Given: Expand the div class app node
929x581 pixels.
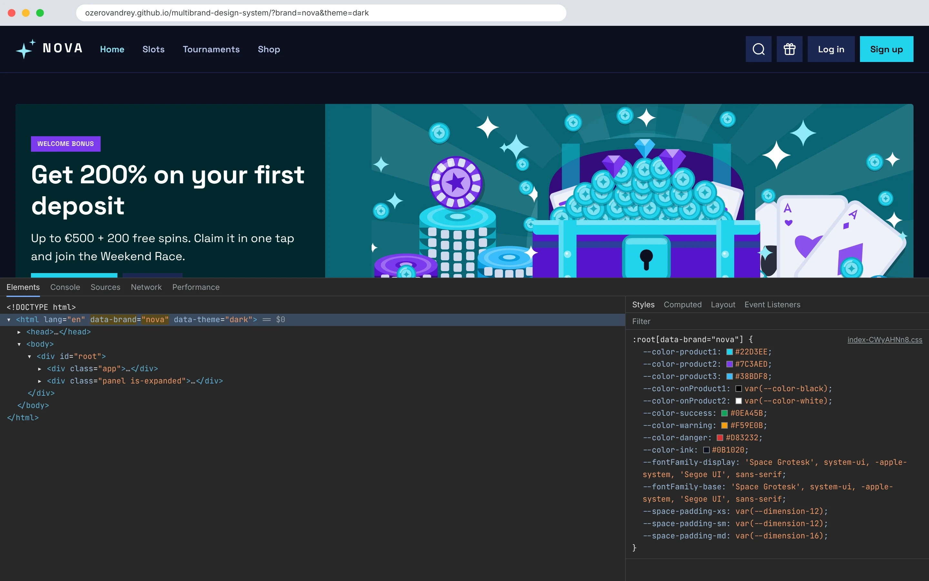Looking at the screenshot, I should pyautogui.click(x=40, y=369).
